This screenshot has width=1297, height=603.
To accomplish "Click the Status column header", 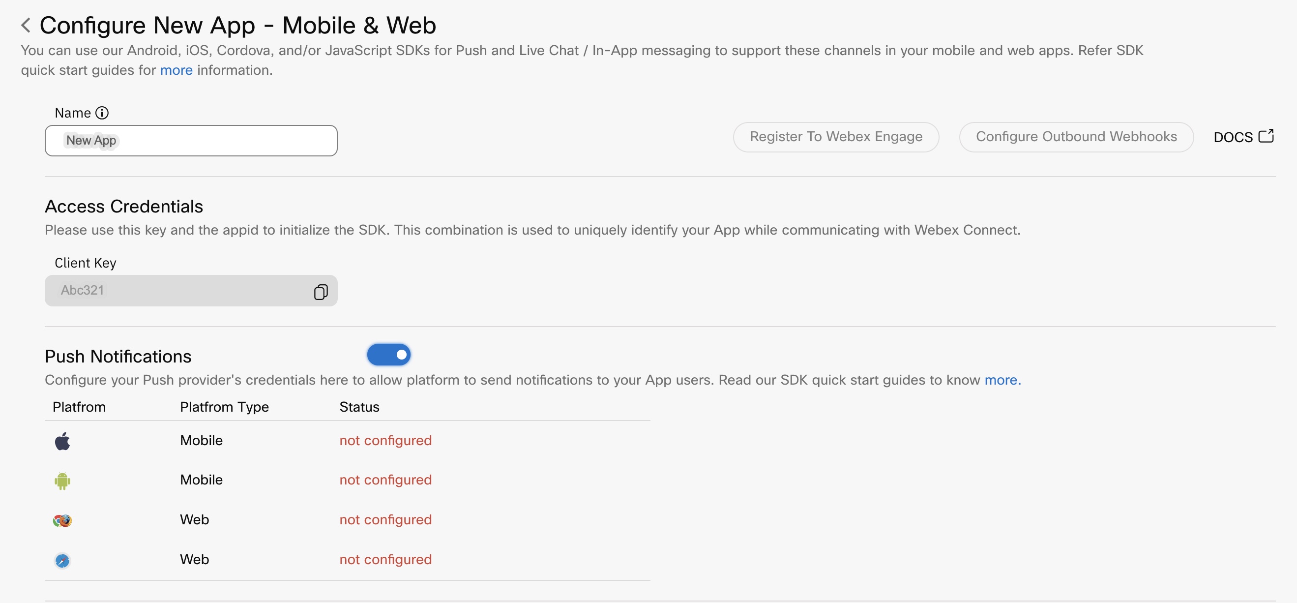I will coord(359,407).
